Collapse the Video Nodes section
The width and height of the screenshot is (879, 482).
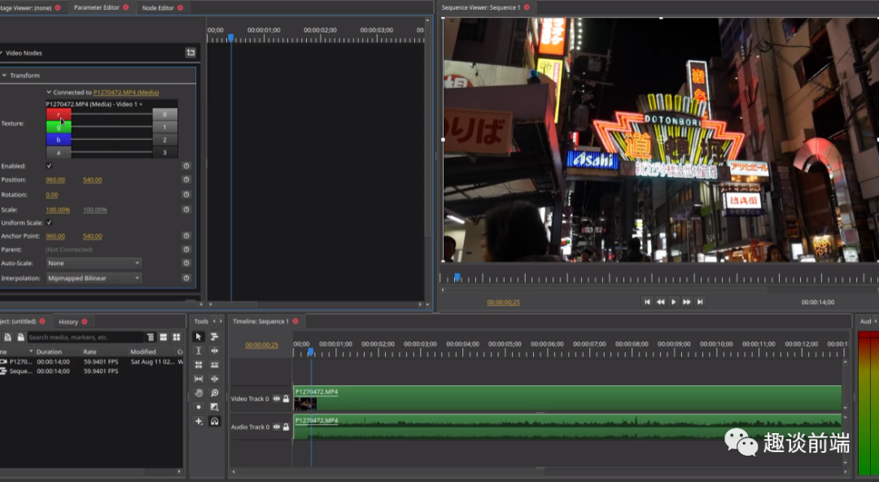[1, 53]
